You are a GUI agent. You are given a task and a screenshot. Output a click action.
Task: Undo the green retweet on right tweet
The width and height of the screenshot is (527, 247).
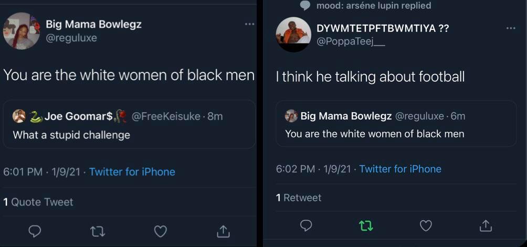click(x=366, y=225)
